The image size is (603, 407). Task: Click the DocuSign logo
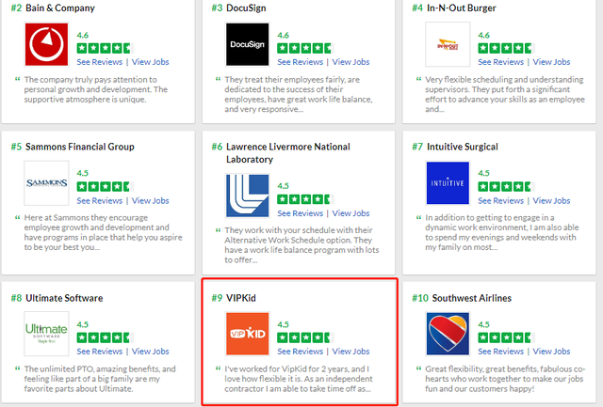pyautogui.click(x=247, y=44)
